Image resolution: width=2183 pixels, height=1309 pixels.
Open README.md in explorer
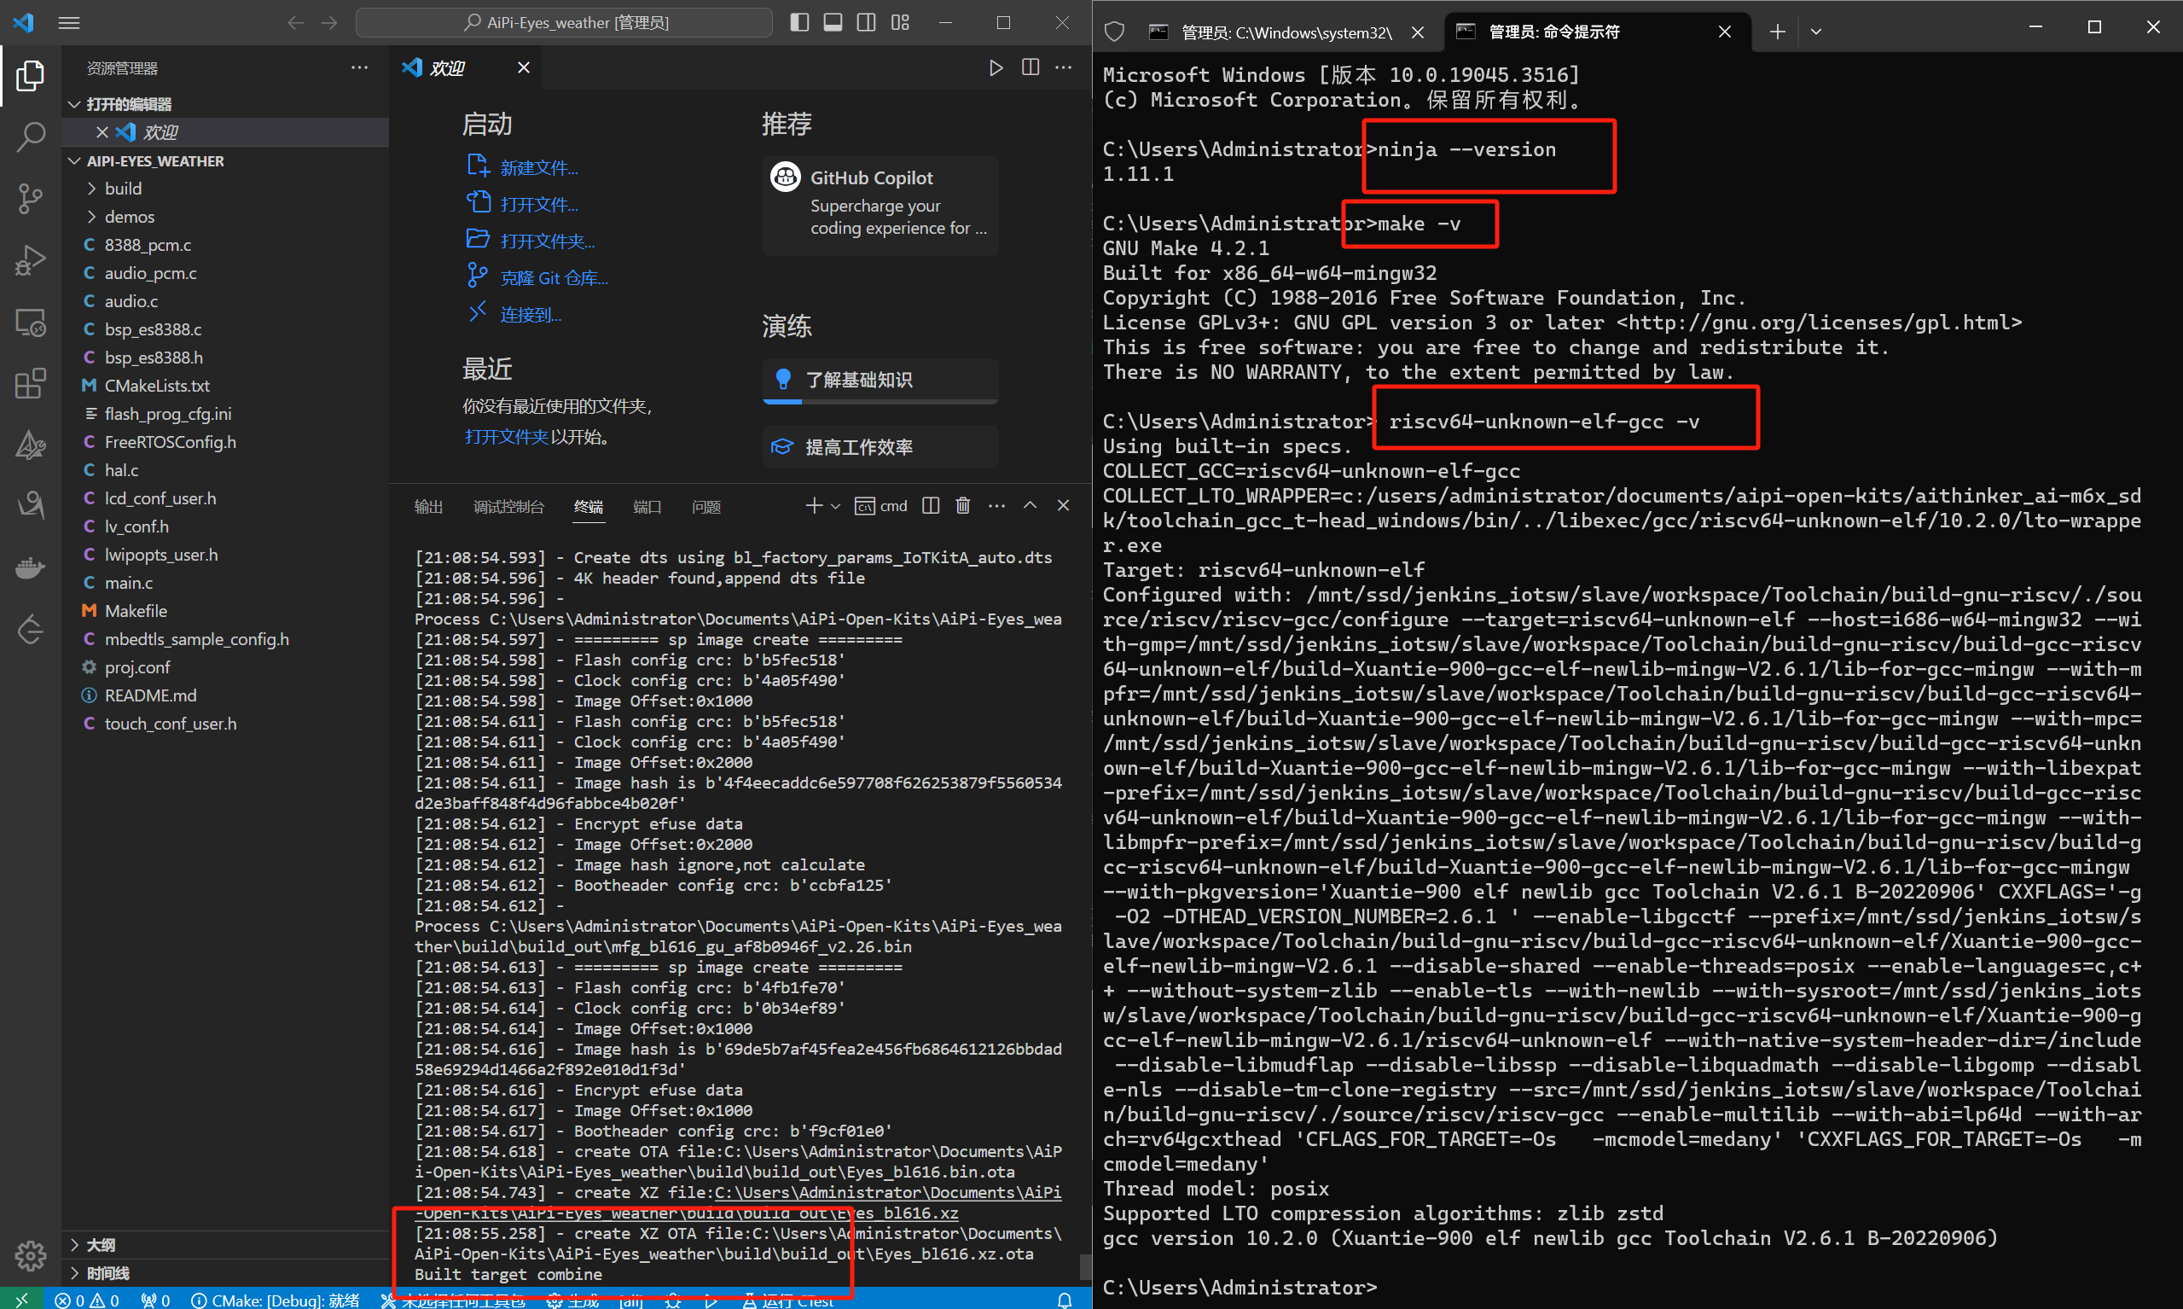pyautogui.click(x=151, y=696)
